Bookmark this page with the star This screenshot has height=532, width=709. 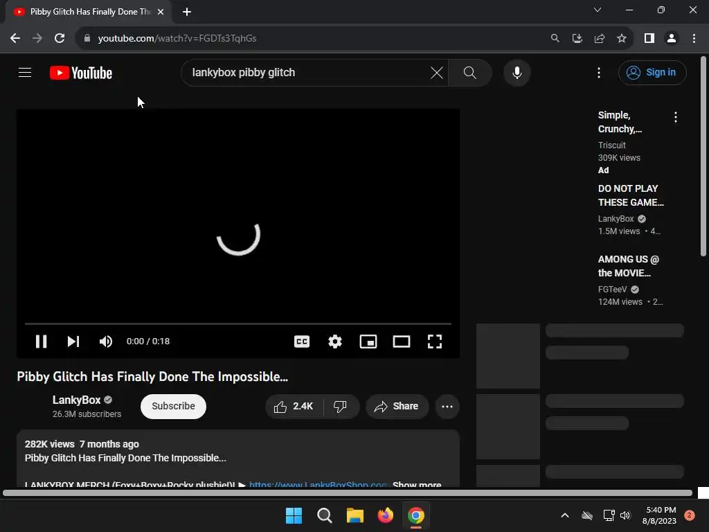click(x=622, y=38)
